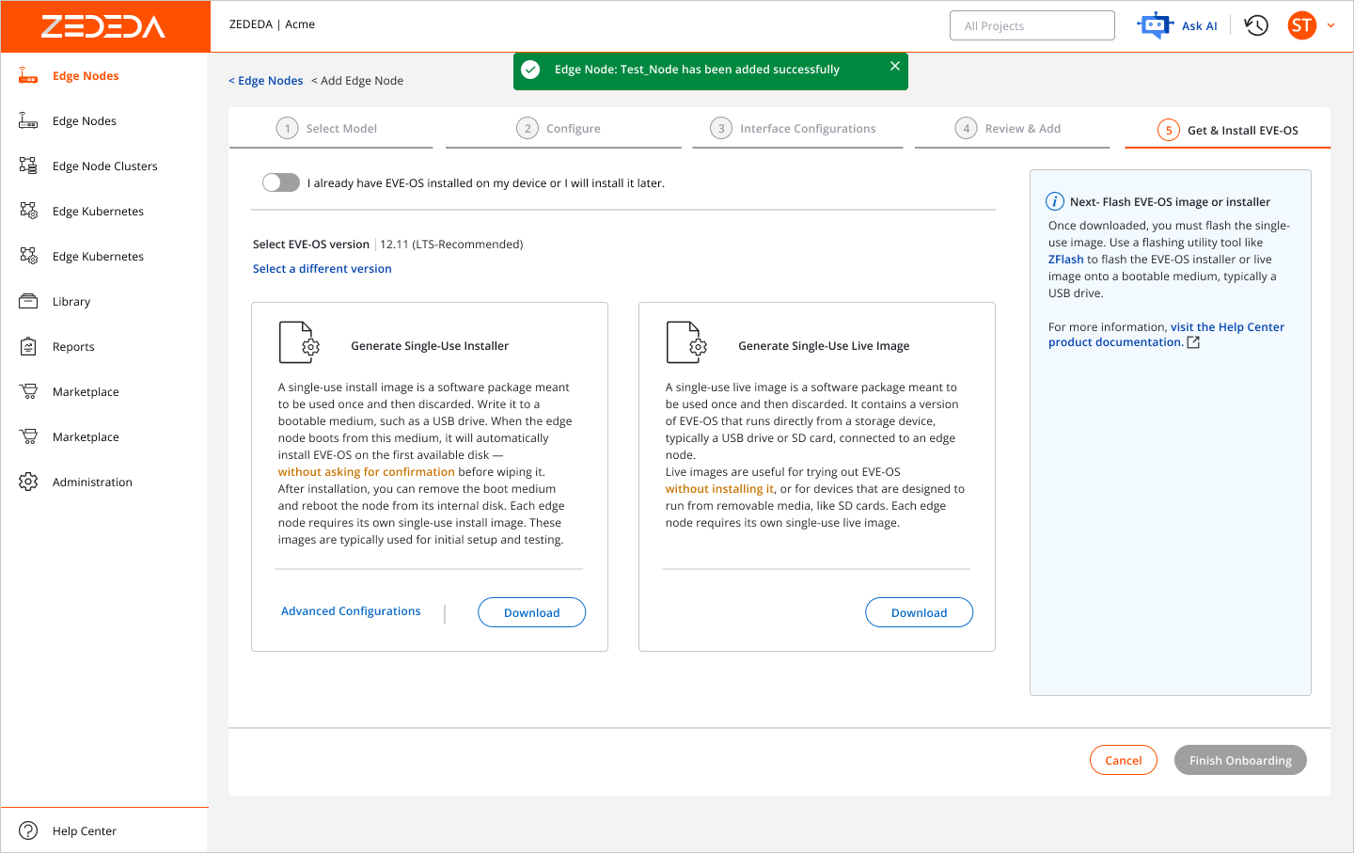Image resolution: width=1354 pixels, height=853 pixels.
Task: Dismiss the success notification banner
Action: [x=894, y=66]
